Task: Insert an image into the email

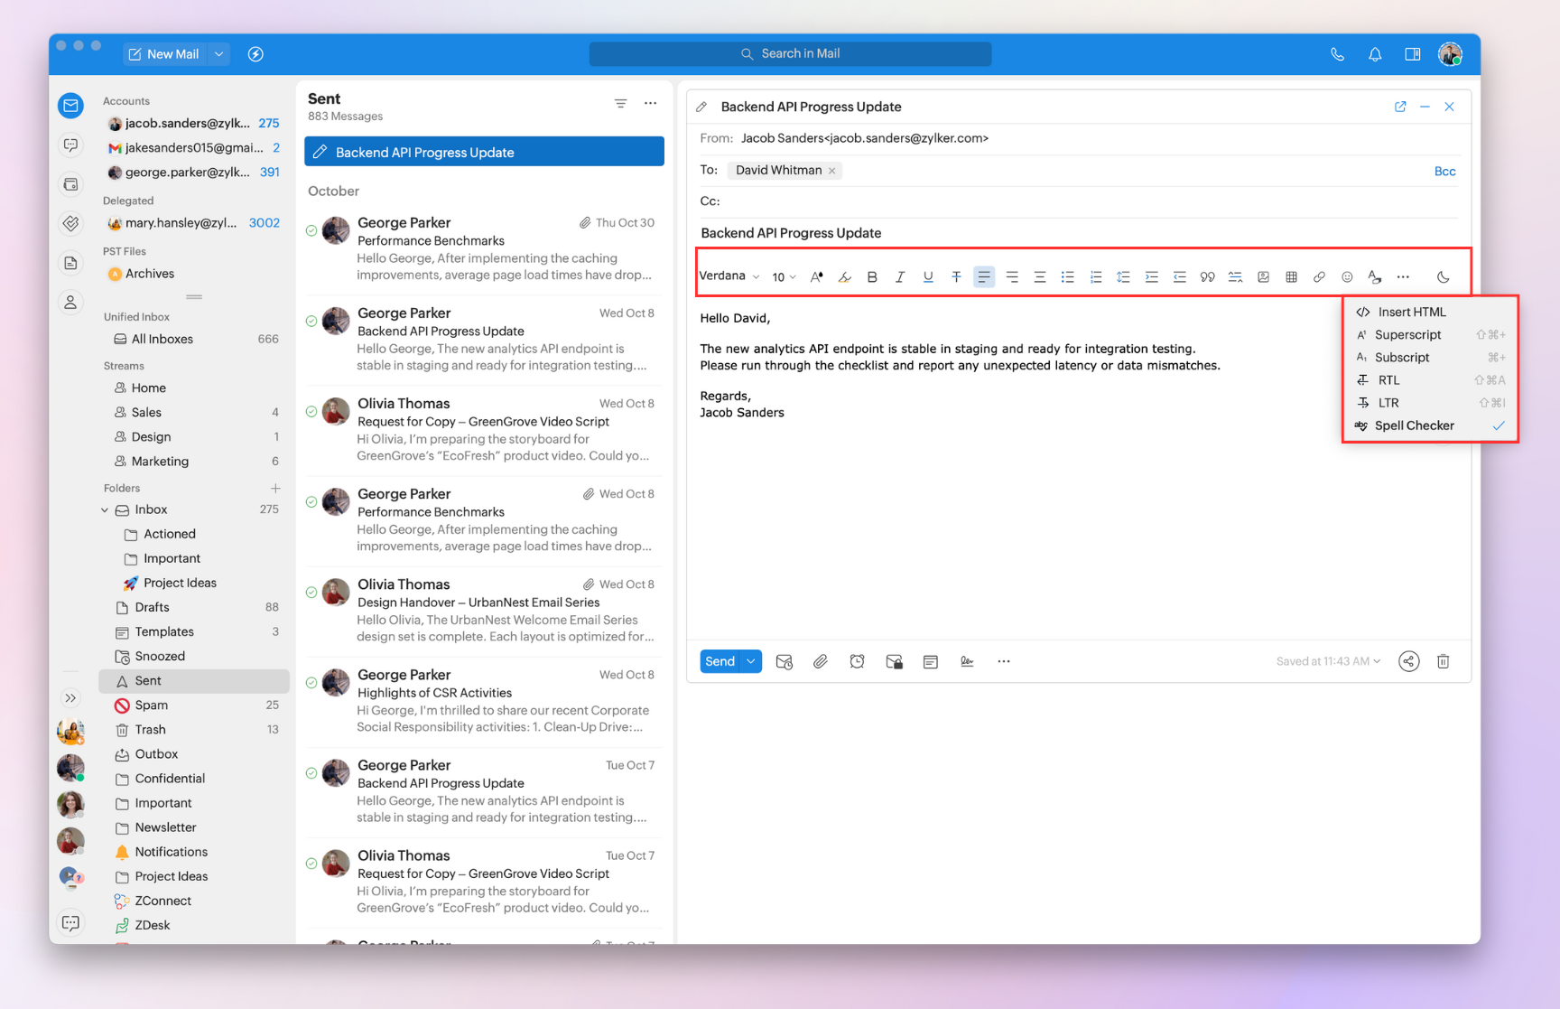Action: (x=1264, y=277)
